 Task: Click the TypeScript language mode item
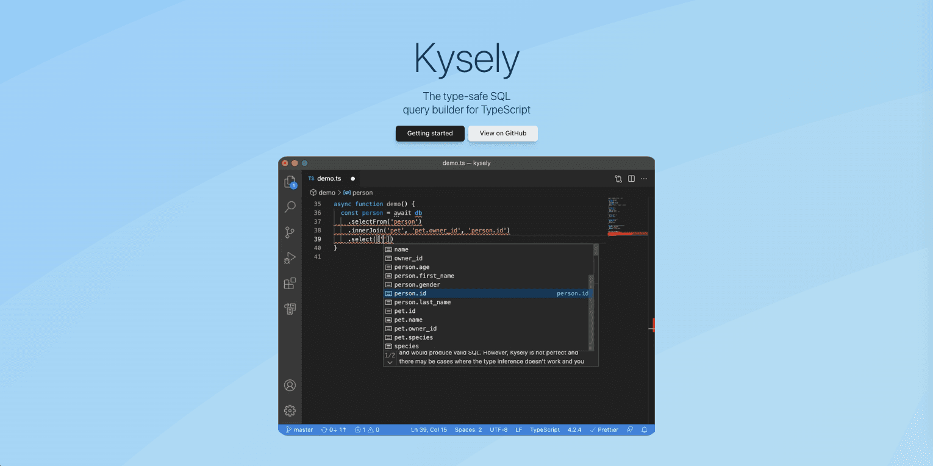pyautogui.click(x=545, y=429)
